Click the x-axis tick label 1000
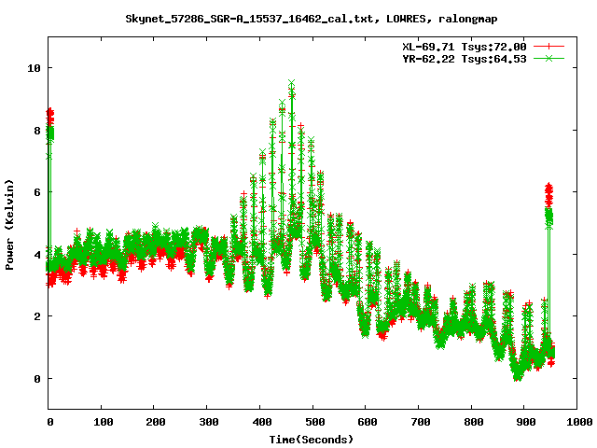This screenshot has width=597, height=448. [579, 422]
